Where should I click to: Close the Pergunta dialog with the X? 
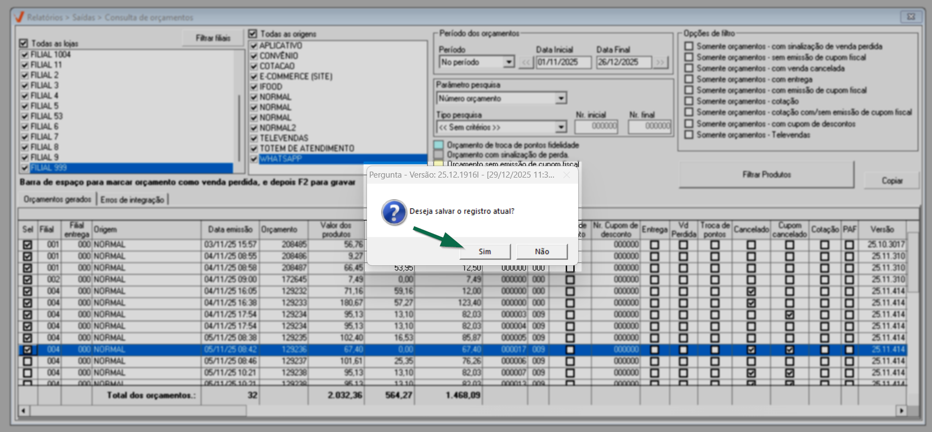coord(567,175)
